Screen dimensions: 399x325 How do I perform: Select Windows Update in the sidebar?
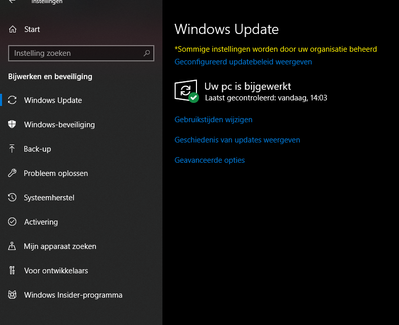81,100
